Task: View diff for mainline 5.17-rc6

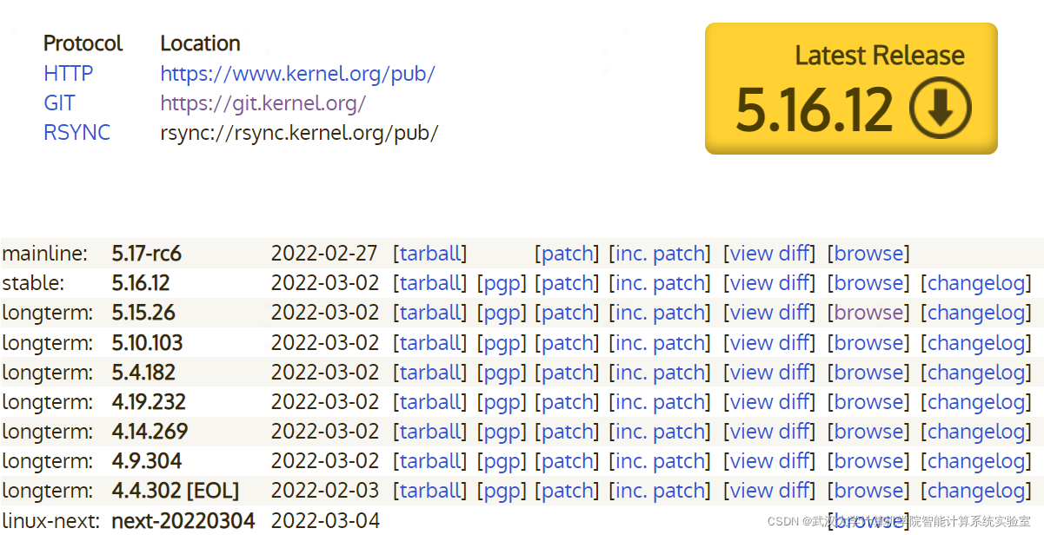Action: click(769, 253)
